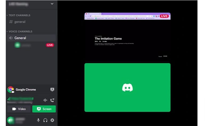Screen dimensions: 205x126
Task: Click the Discord logo in green tile
Action: [128, 88]
